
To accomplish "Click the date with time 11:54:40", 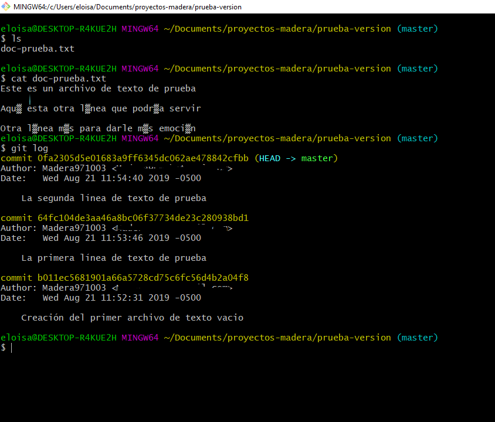I will point(121,178).
